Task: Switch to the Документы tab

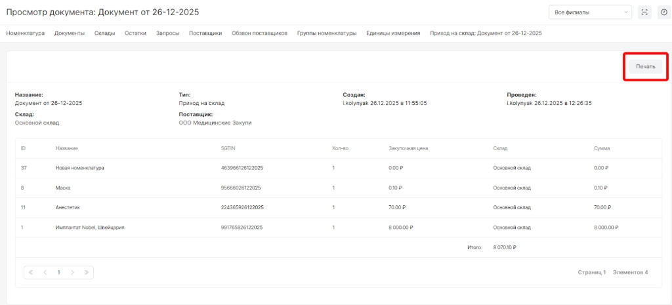Action: point(69,33)
